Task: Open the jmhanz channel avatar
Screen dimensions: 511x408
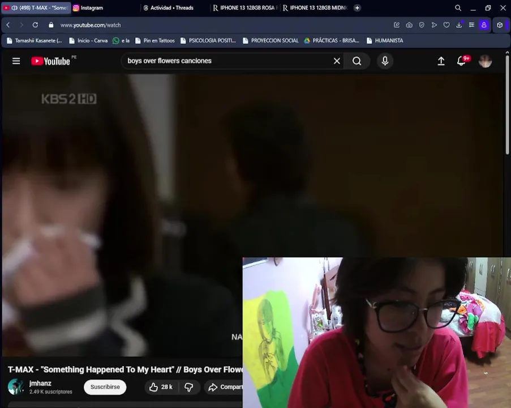Action: 16,387
